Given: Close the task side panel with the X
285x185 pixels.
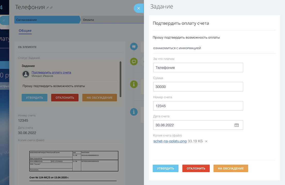Looking at the screenshot, I should click(139, 8).
